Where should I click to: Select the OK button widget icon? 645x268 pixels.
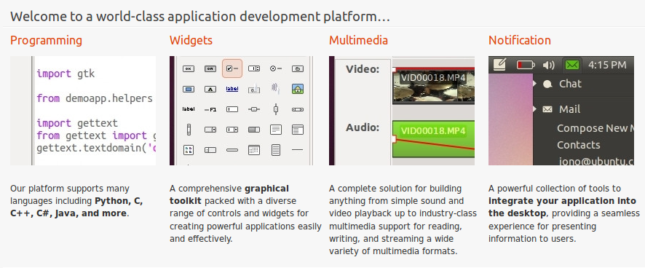[189, 68]
